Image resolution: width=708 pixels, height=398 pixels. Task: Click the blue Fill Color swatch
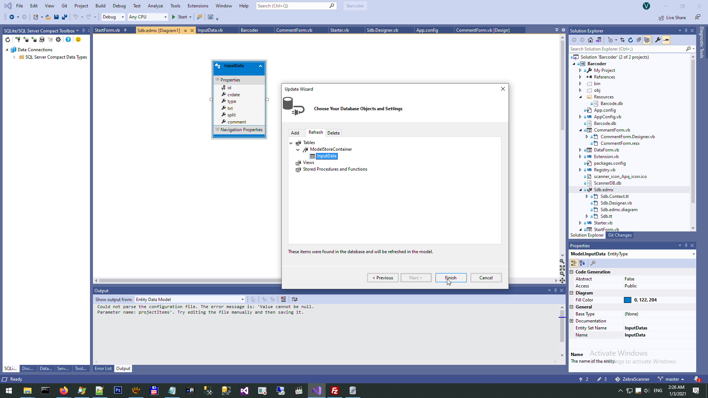pyautogui.click(x=628, y=300)
